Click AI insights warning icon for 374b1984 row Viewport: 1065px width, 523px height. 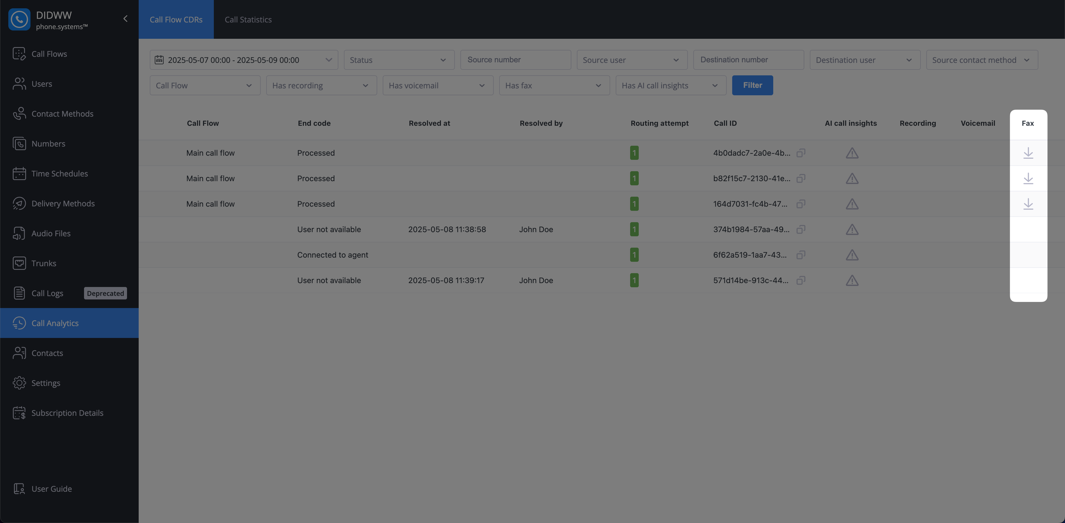click(852, 230)
